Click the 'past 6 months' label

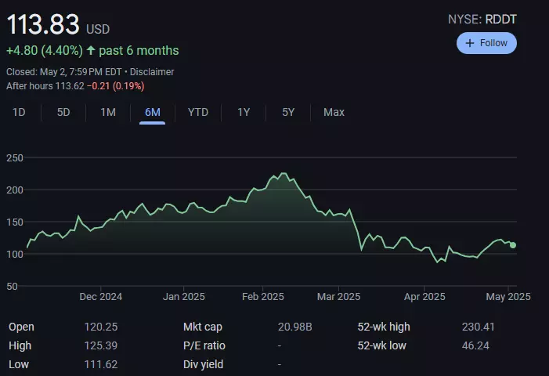[139, 50]
